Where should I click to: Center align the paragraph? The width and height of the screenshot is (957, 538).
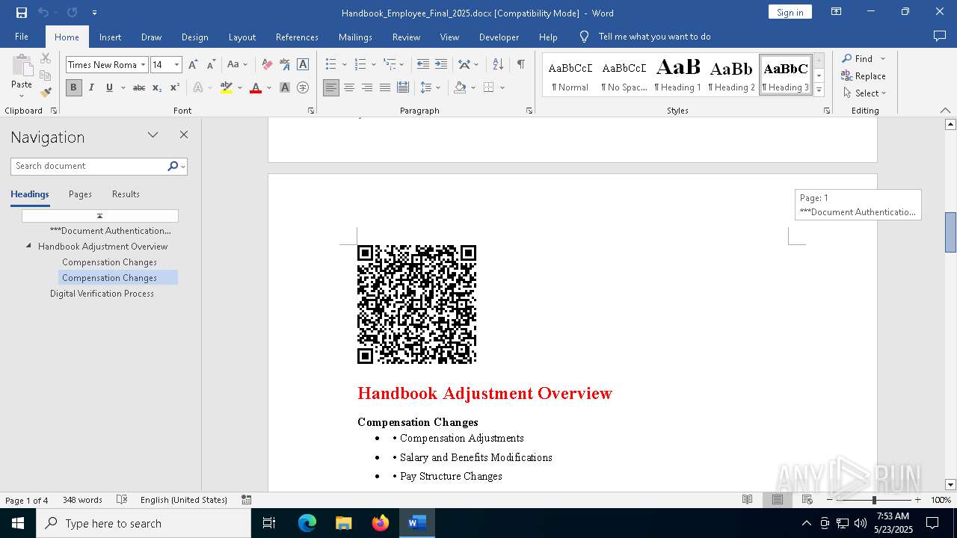[x=349, y=87]
